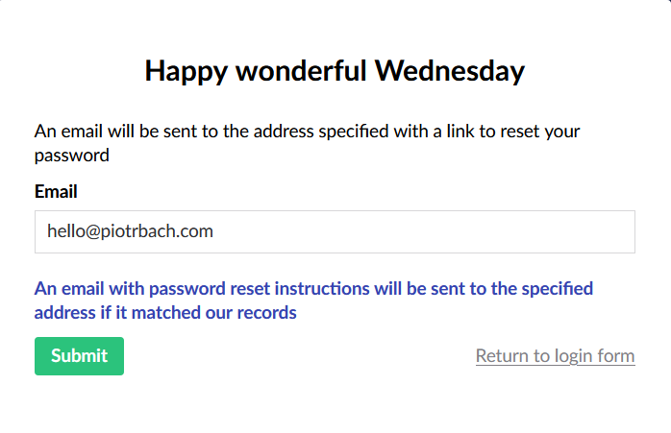Submit the password reset request

[x=79, y=356]
